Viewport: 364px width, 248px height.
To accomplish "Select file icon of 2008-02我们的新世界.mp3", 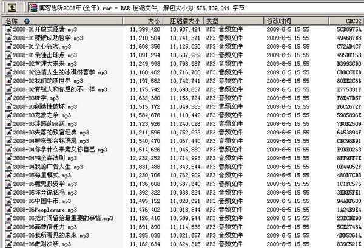I will pyautogui.click(x=8, y=81).
